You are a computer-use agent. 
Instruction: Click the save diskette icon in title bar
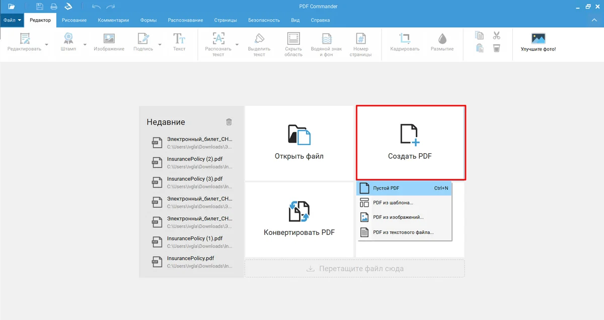(40, 7)
